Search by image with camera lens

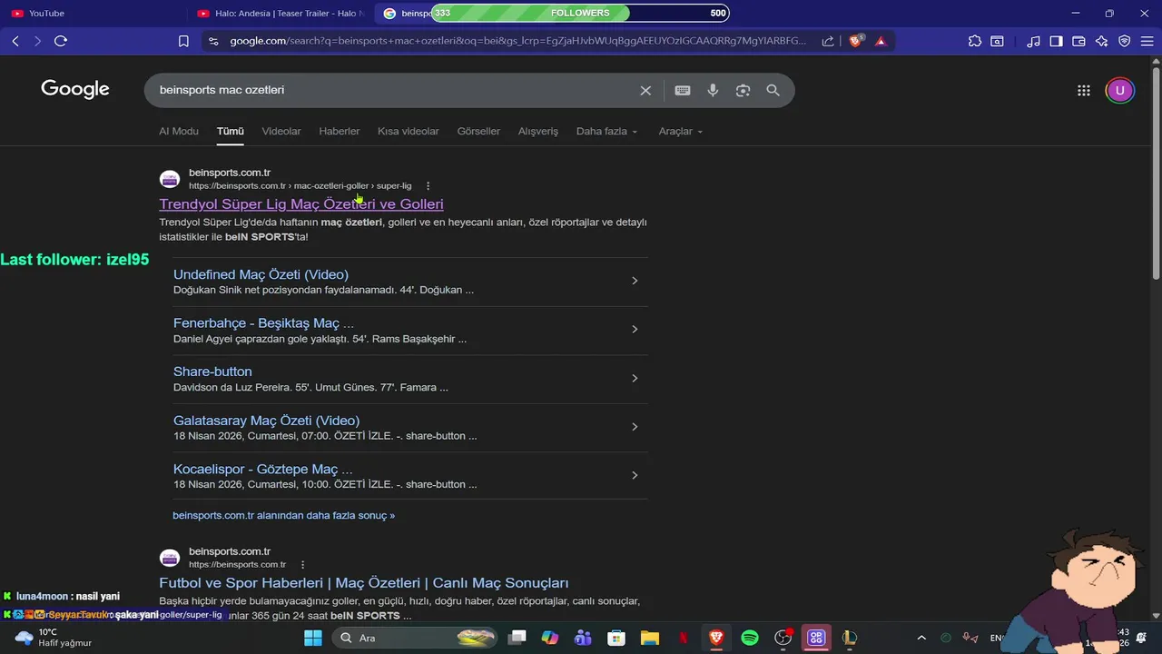coord(743,90)
